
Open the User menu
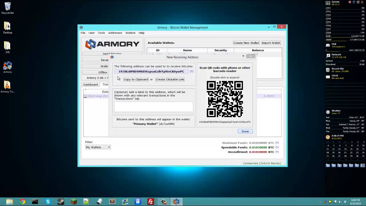[x=91, y=33]
